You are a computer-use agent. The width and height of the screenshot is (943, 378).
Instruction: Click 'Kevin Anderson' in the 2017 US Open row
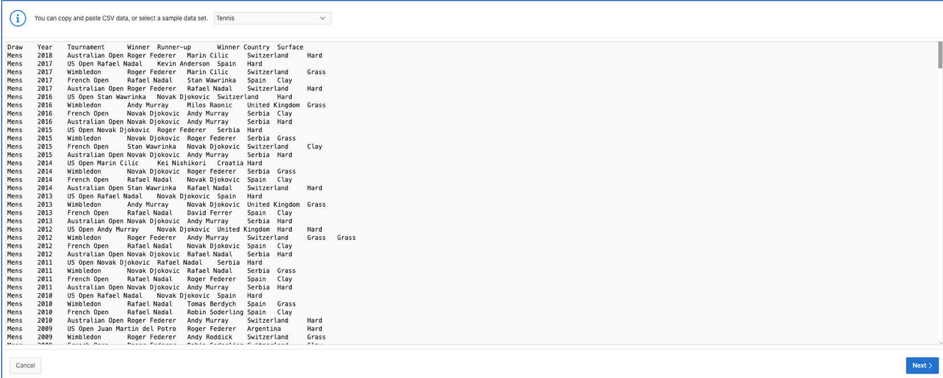[x=184, y=64]
